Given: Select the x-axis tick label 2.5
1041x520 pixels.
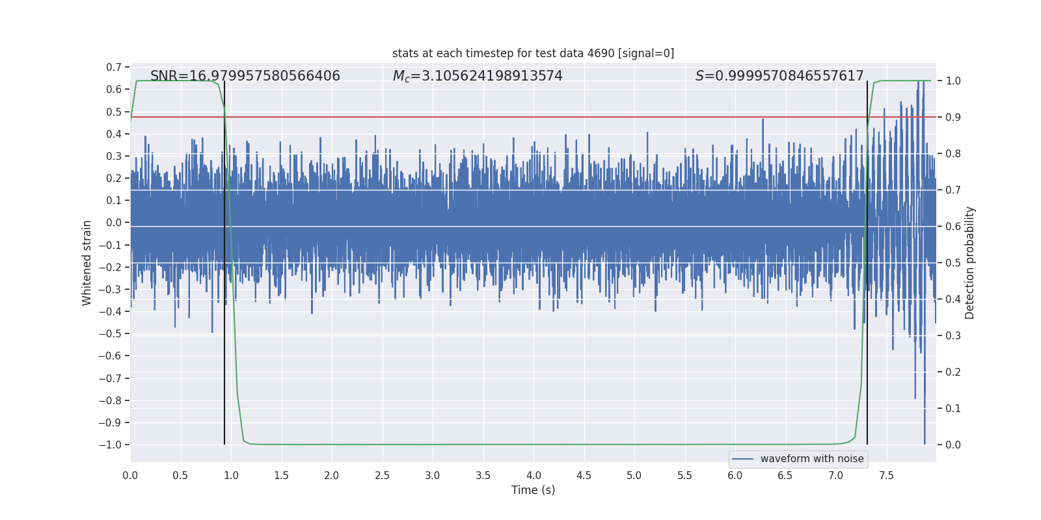Looking at the screenshot, I should (382, 476).
